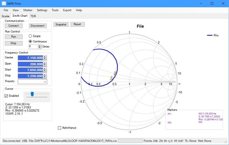The height and width of the screenshot is (145, 229).
Task: Click the chart title 'File'
Action: point(140,26)
